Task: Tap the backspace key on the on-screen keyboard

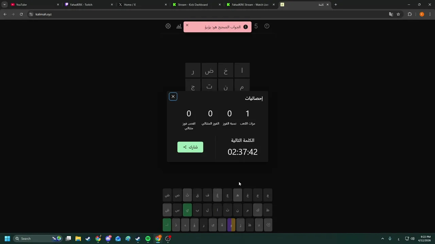Action: (x=268, y=225)
